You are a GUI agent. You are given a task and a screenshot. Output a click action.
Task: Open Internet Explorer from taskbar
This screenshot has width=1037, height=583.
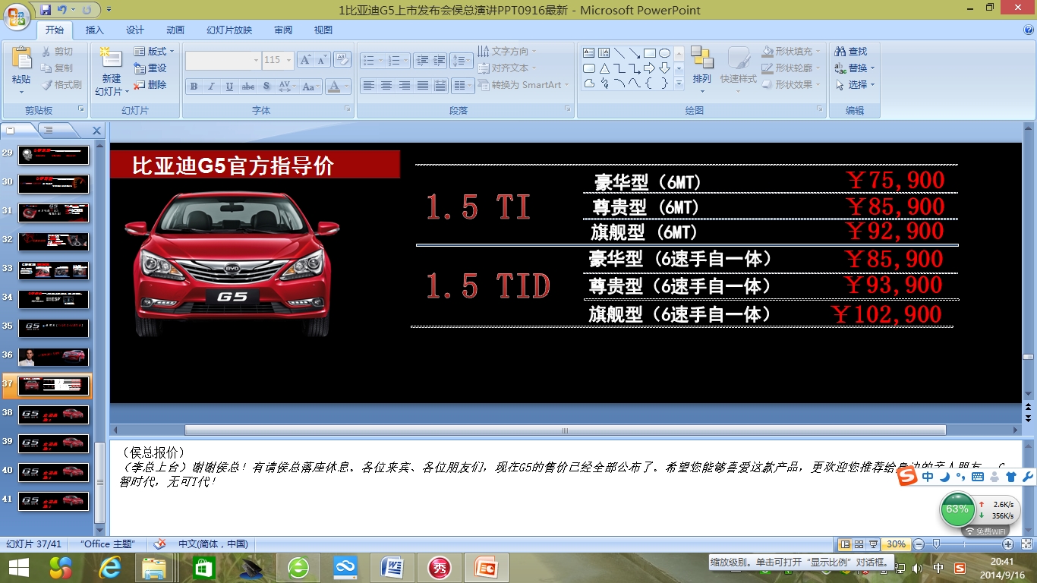[x=111, y=568]
